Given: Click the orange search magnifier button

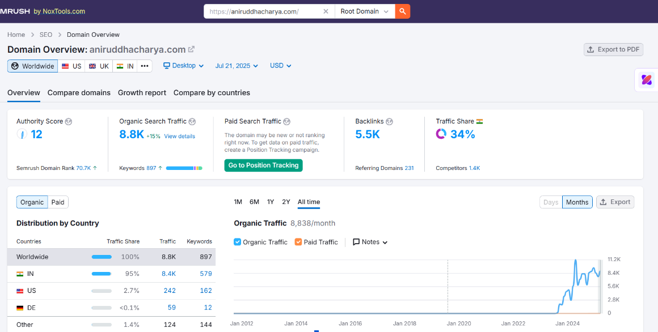Looking at the screenshot, I should pos(402,11).
